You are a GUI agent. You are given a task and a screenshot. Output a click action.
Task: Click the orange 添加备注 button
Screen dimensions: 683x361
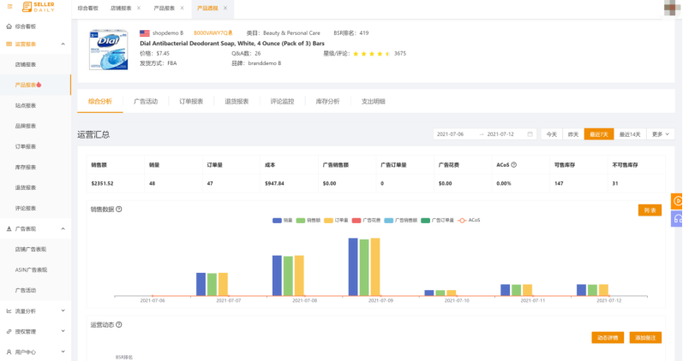tap(645, 338)
